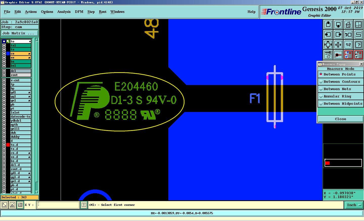The image size is (364, 221).
Task: Open the Job Matrix ... button
Action: pos(20,33)
